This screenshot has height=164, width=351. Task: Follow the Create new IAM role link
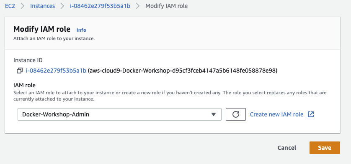[277, 114]
